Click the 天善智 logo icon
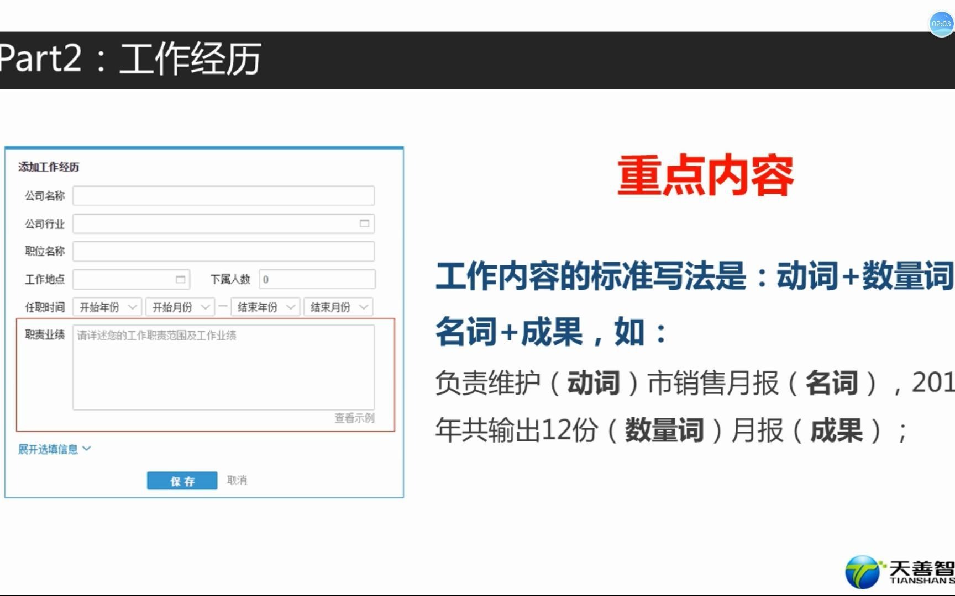 (x=862, y=572)
